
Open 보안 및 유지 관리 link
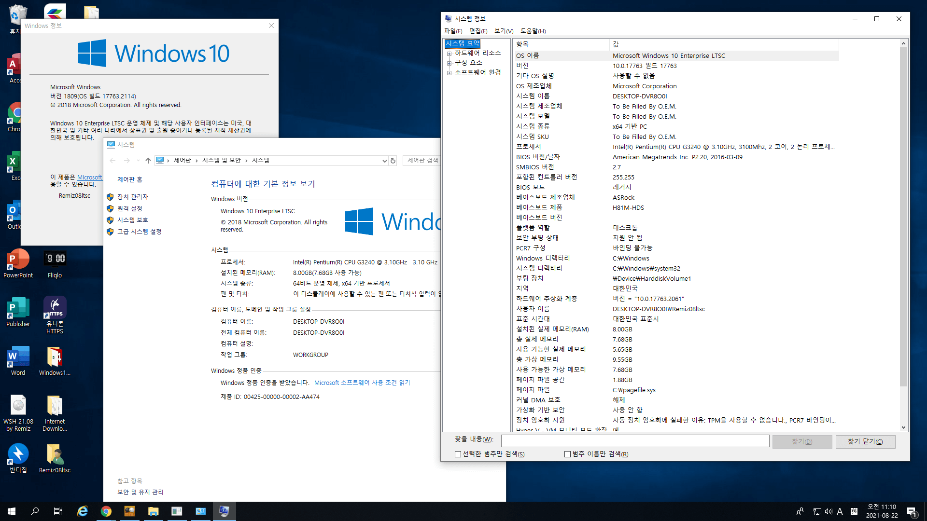click(140, 492)
